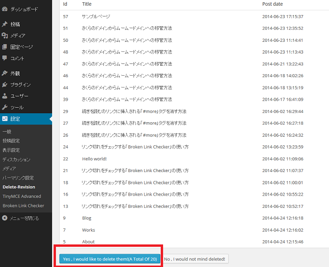The width and height of the screenshot is (329, 267).
Task: Open the 固定ページ menu item
Action: [22, 47]
